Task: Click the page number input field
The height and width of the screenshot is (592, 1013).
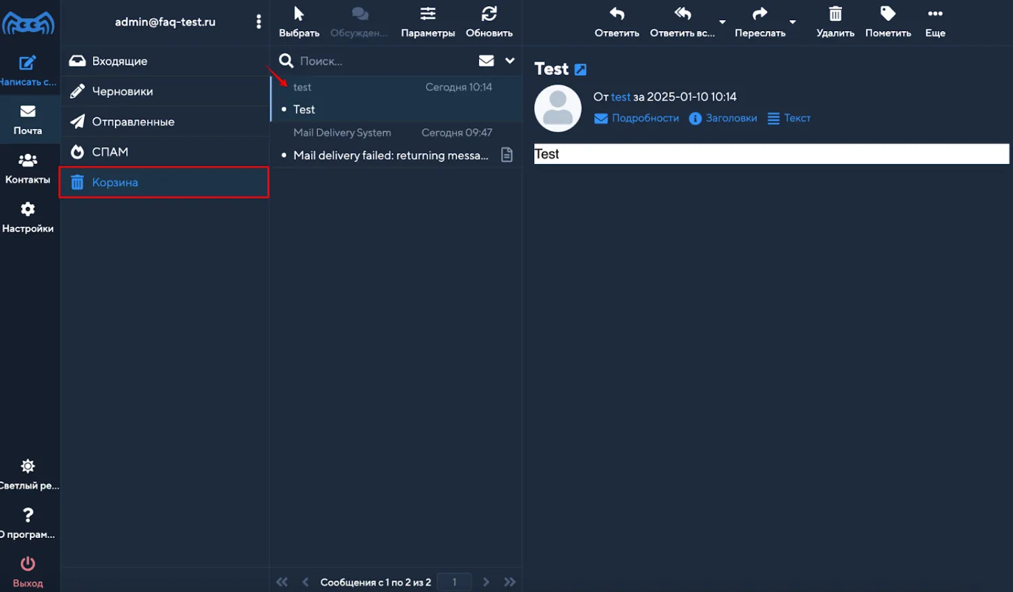Action: [454, 581]
